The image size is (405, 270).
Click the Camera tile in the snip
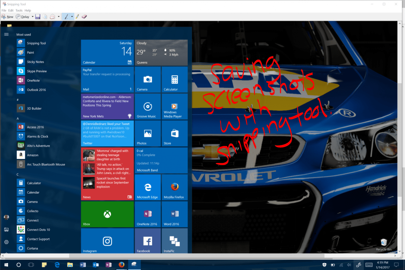click(148, 79)
